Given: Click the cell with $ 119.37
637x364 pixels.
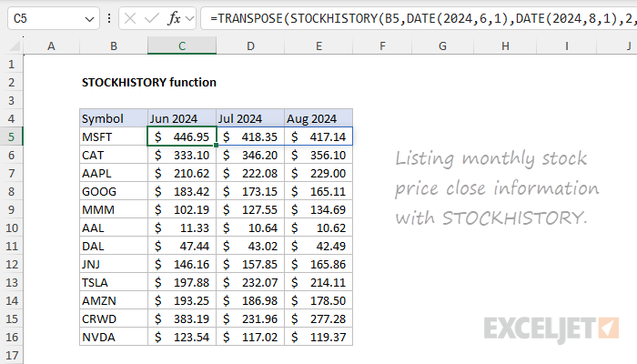Looking at the screenshot, I should coord(318,338).
